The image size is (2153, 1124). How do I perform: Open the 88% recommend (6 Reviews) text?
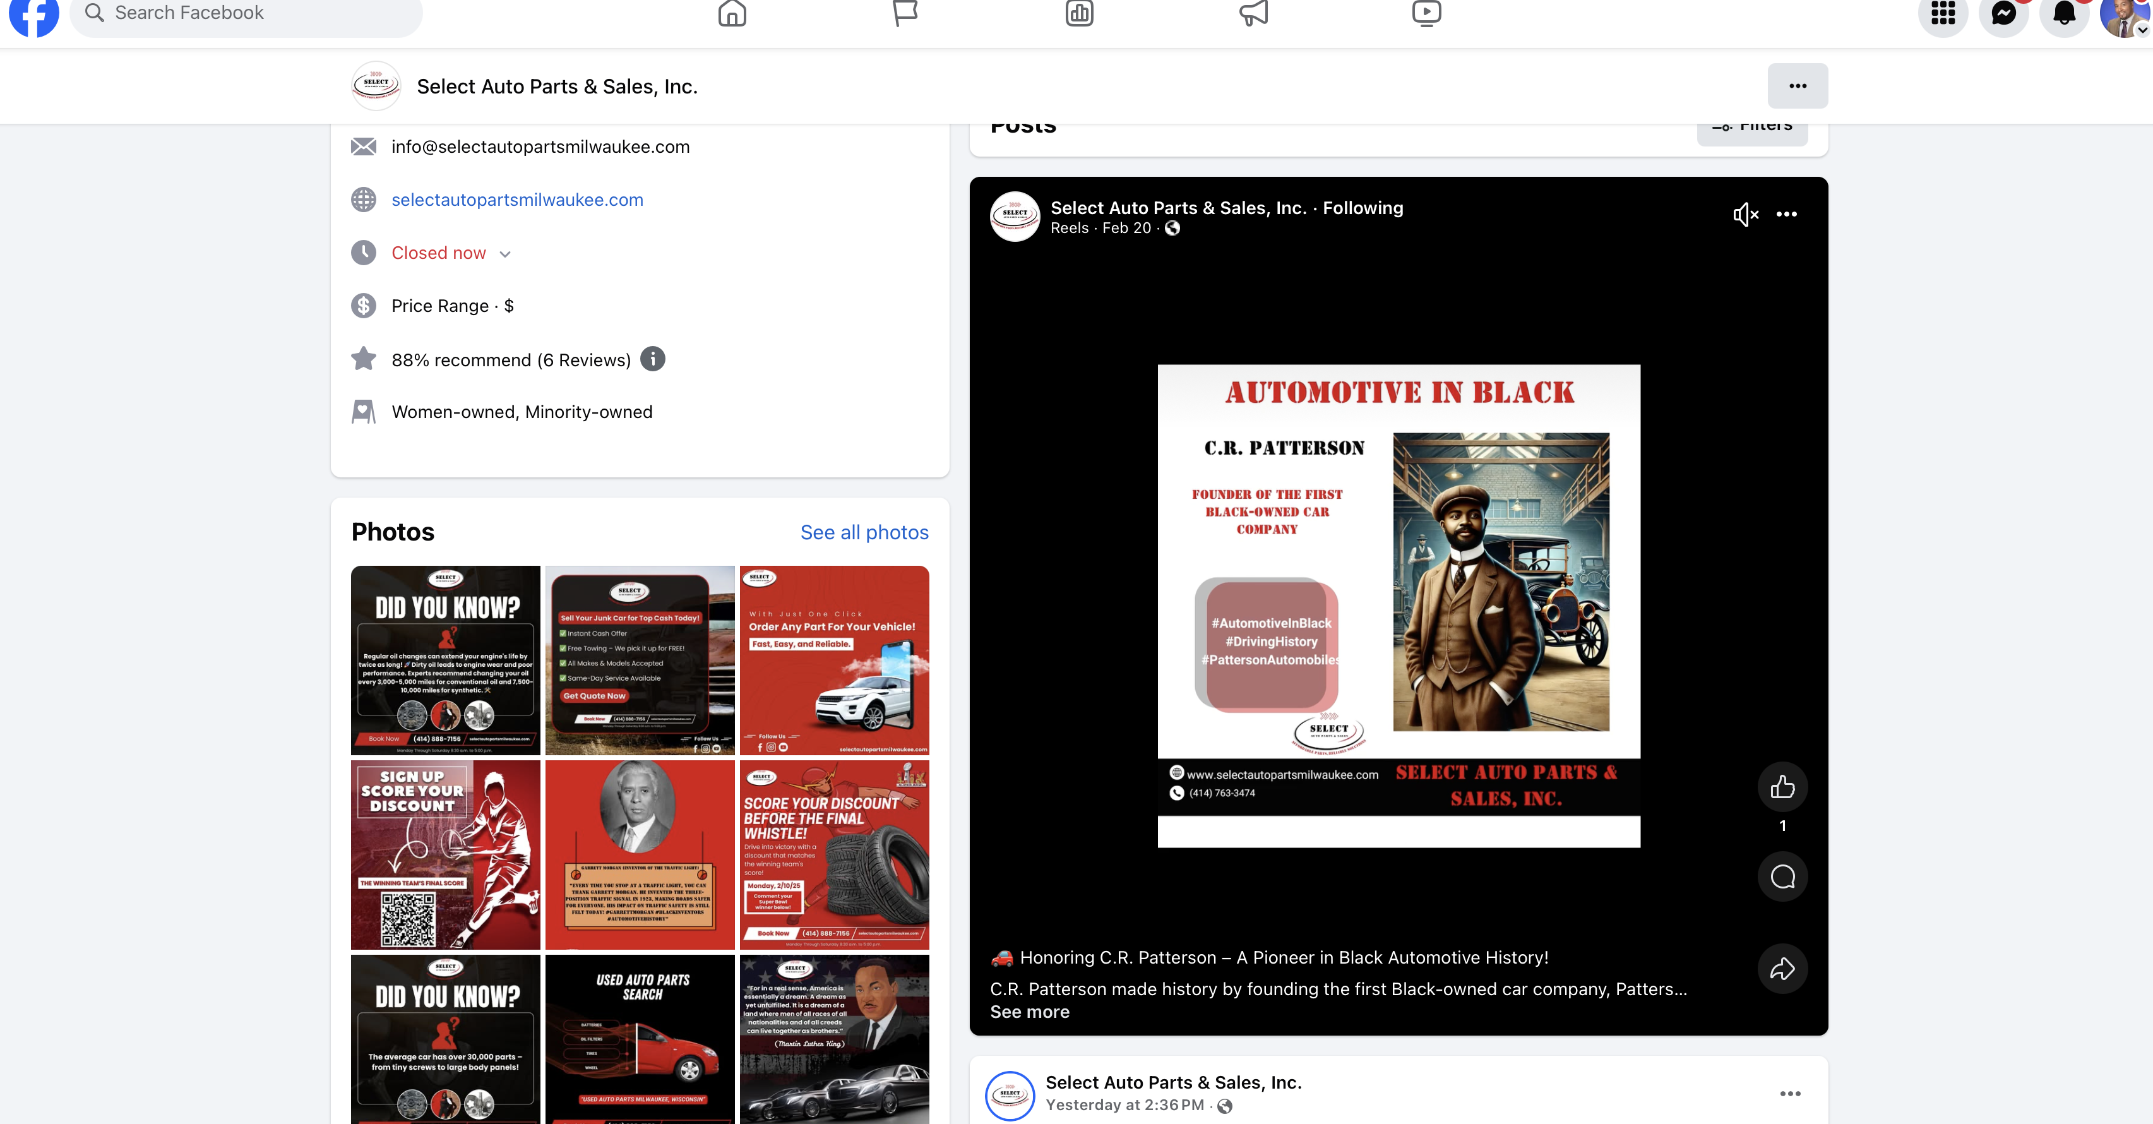click(x=511, y=359)
